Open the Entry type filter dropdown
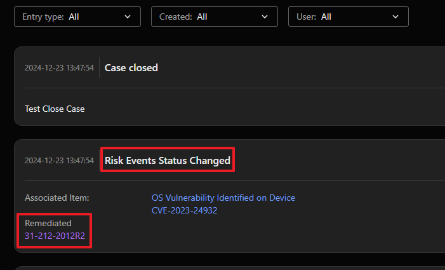The image size is (445, 270). tap(77, 17)
